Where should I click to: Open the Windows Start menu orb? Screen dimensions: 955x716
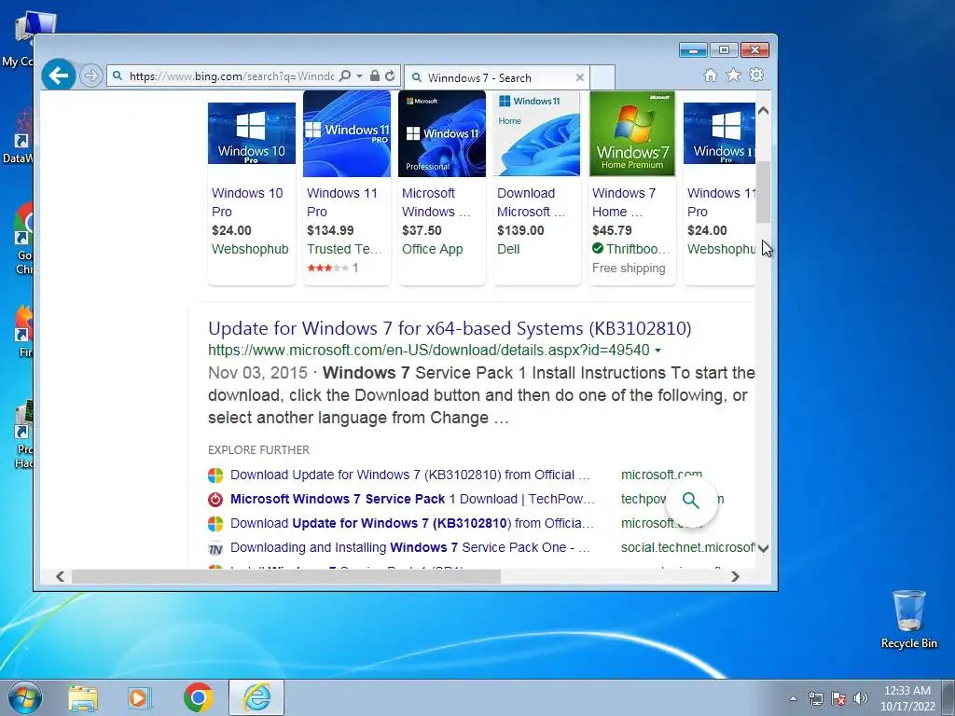point(25,697)
